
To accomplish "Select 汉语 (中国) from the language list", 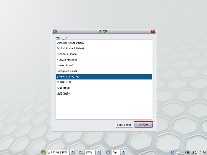I will [x=104, y=88].
